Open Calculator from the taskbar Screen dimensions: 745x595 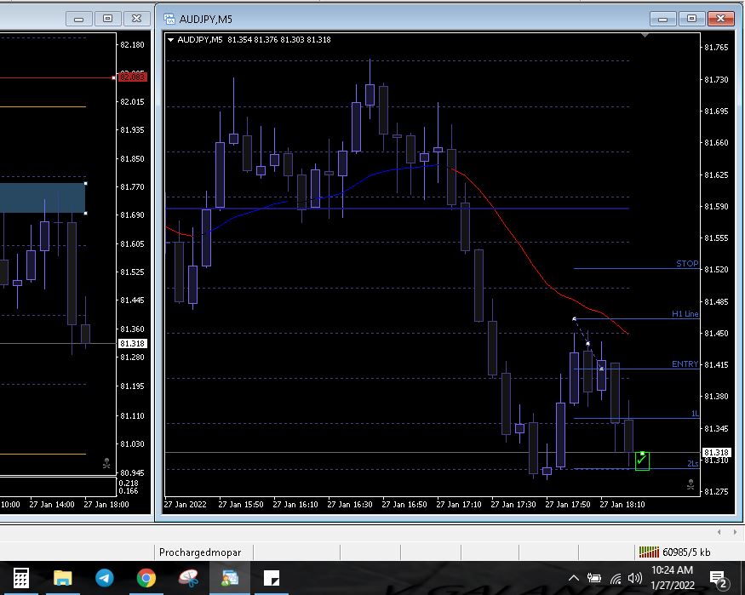21,579
